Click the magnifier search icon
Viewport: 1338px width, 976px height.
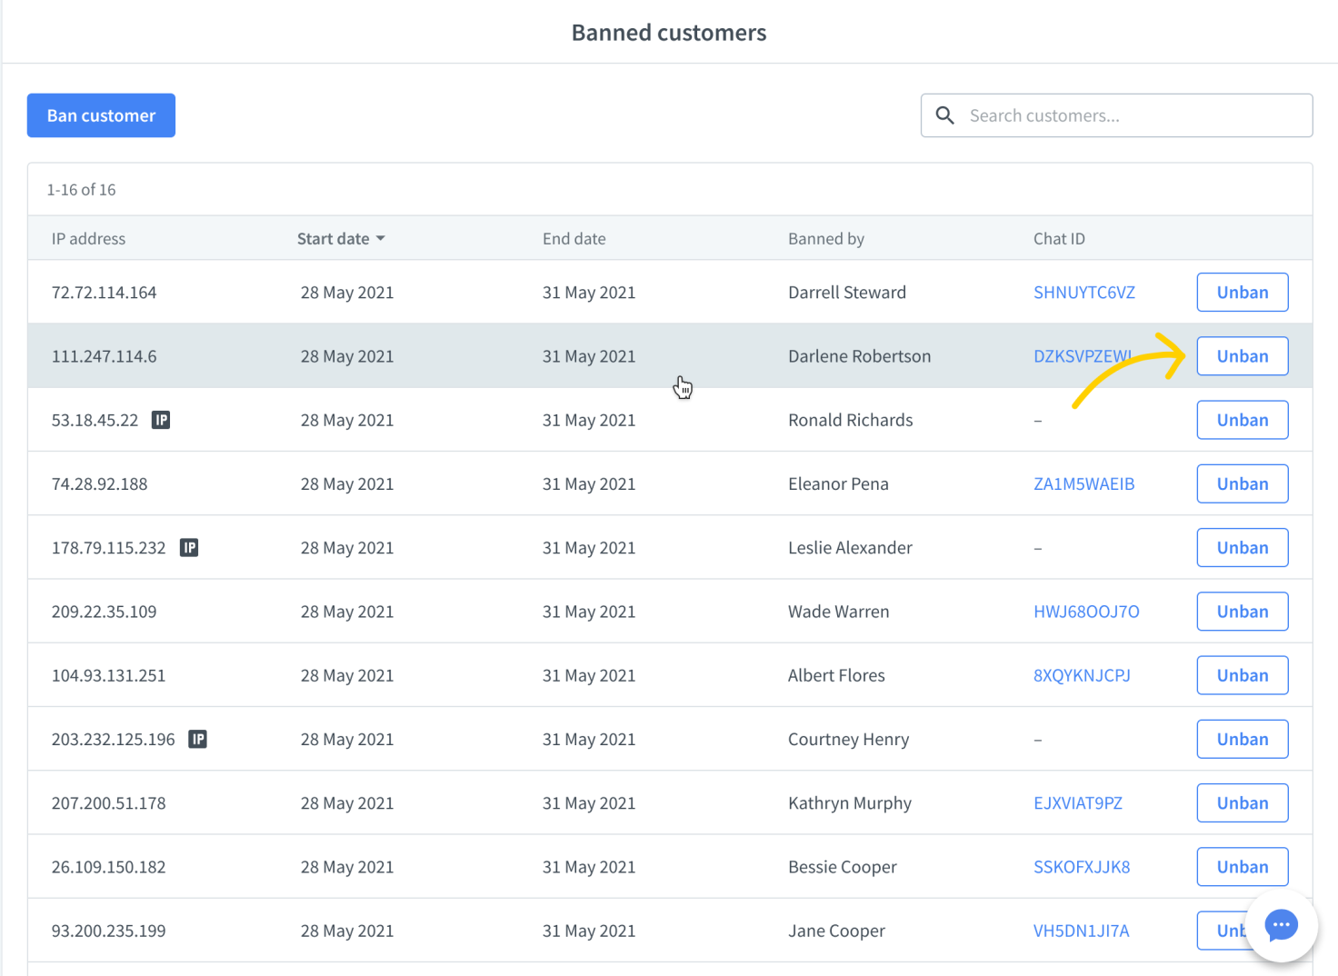[945, 115]
